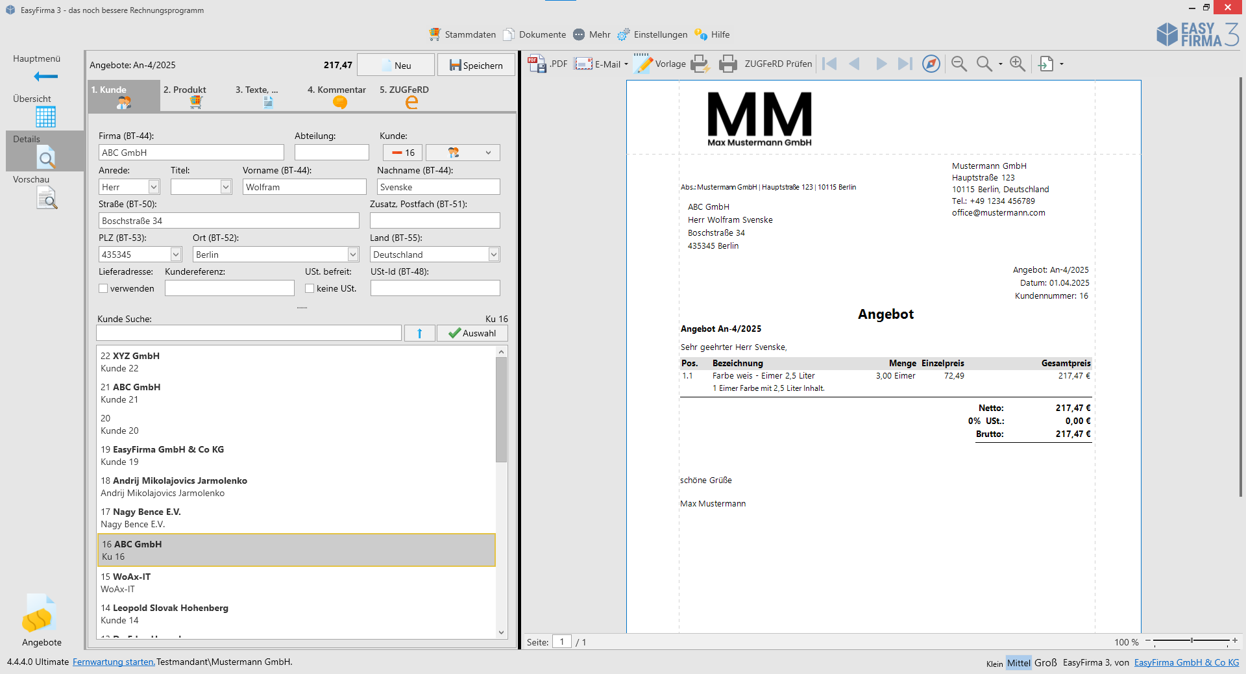Set interface size to Klein
This screenshot has height=674, width=1246.
(994, 664)
